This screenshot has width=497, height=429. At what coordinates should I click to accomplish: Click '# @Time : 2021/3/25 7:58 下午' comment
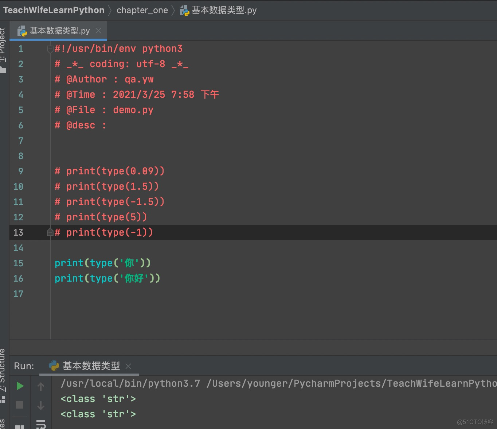point(137,95)
